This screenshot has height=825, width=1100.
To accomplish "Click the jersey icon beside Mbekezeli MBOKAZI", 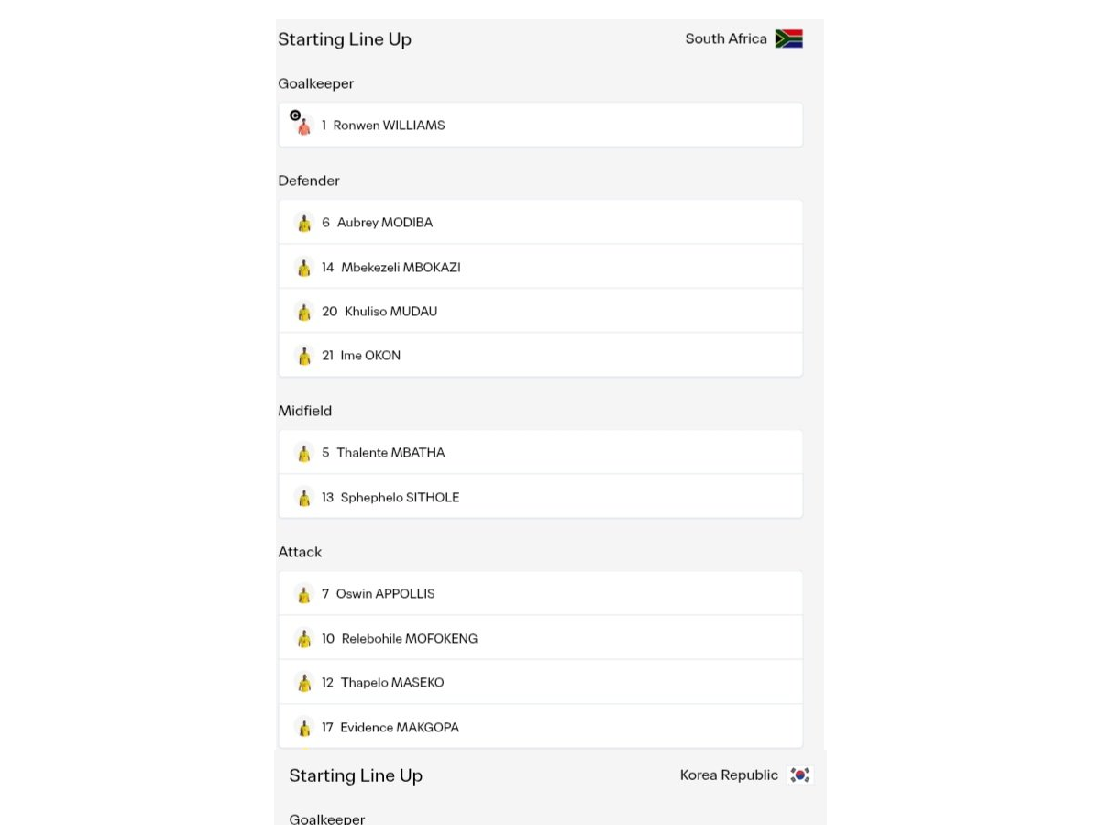I will 304,268.
